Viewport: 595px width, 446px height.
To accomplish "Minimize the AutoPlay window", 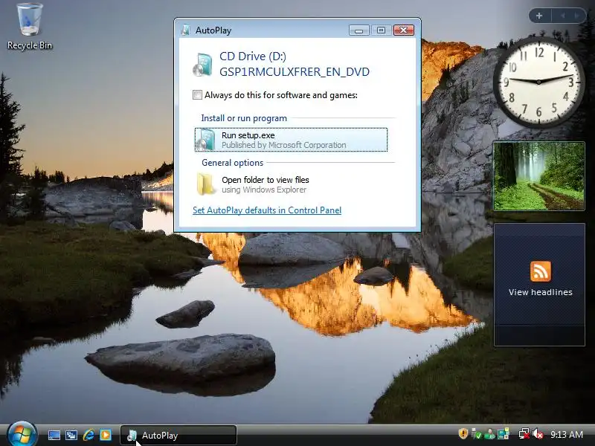I will pyautogui.click(x=358, y=30).
